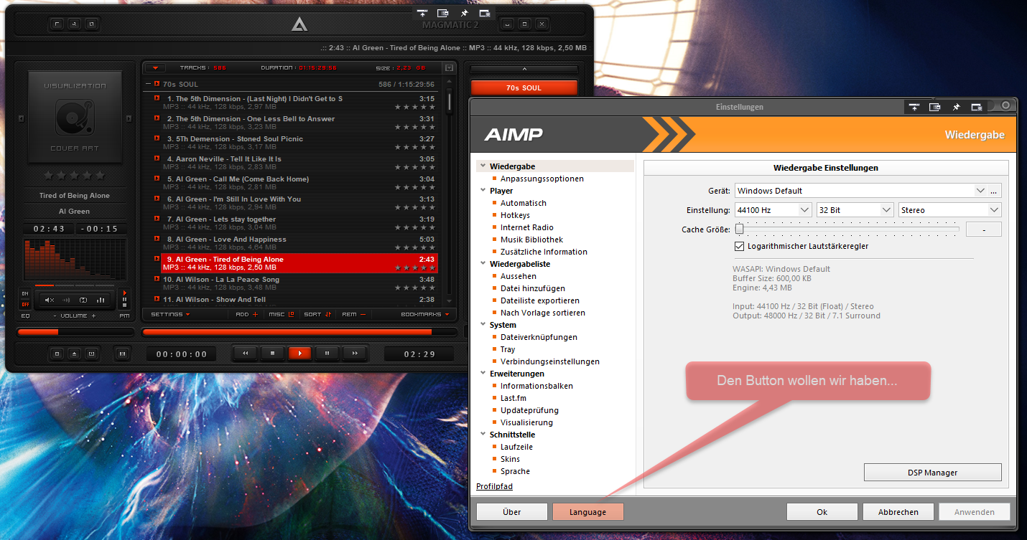The width and height of the screenshot is (1027, 540).
Task: Click the Profilpfad link
Action: point(494,486)
